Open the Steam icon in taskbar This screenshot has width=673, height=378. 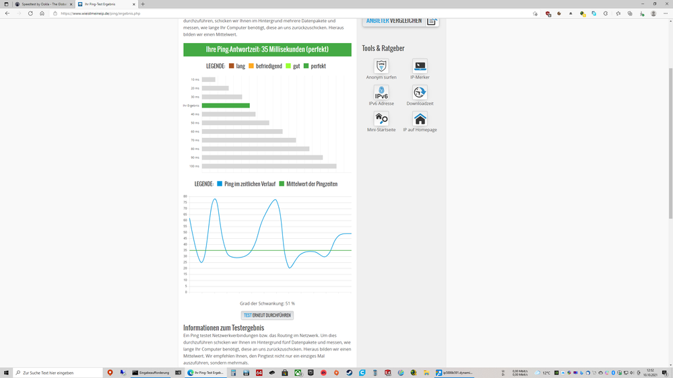[x=350, y=373]
